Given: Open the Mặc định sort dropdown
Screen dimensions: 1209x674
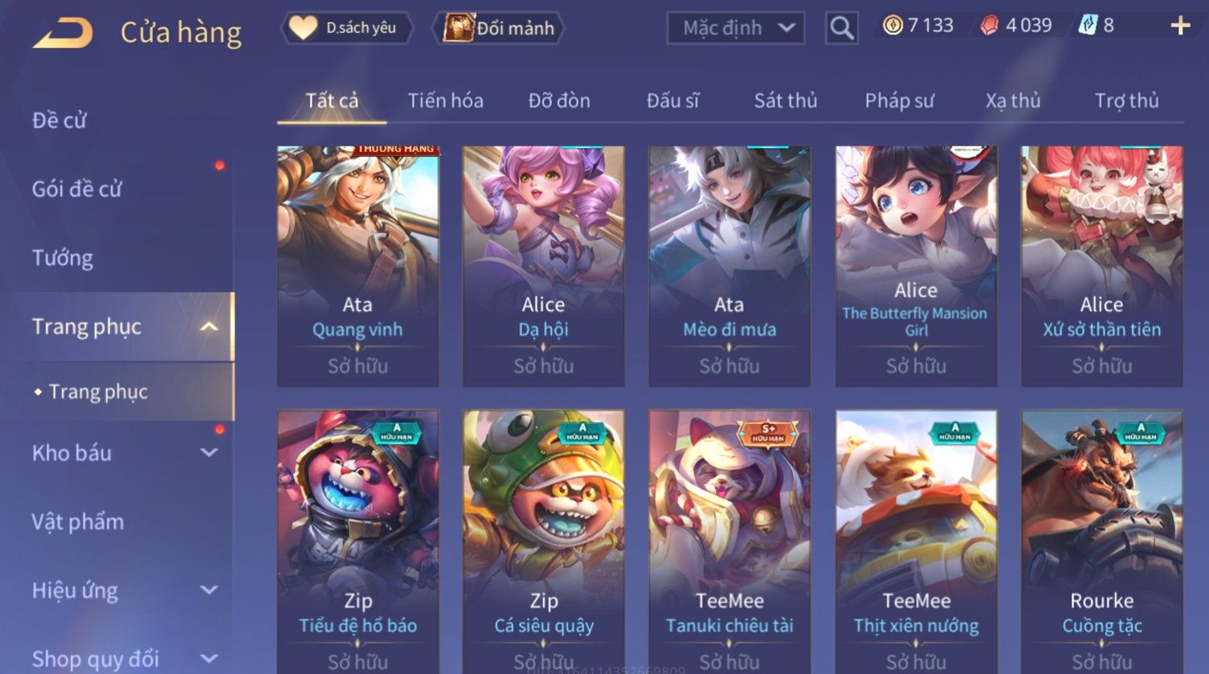Looking at the screenshot, I should click(736, 28).
